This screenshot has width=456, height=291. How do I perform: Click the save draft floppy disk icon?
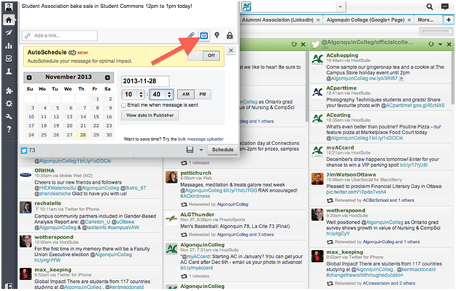pos(190,150)
